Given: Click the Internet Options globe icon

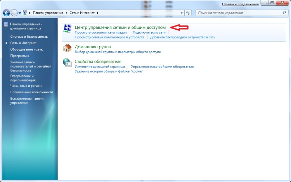Looking at the screenshot, I should tap(67, 63).
